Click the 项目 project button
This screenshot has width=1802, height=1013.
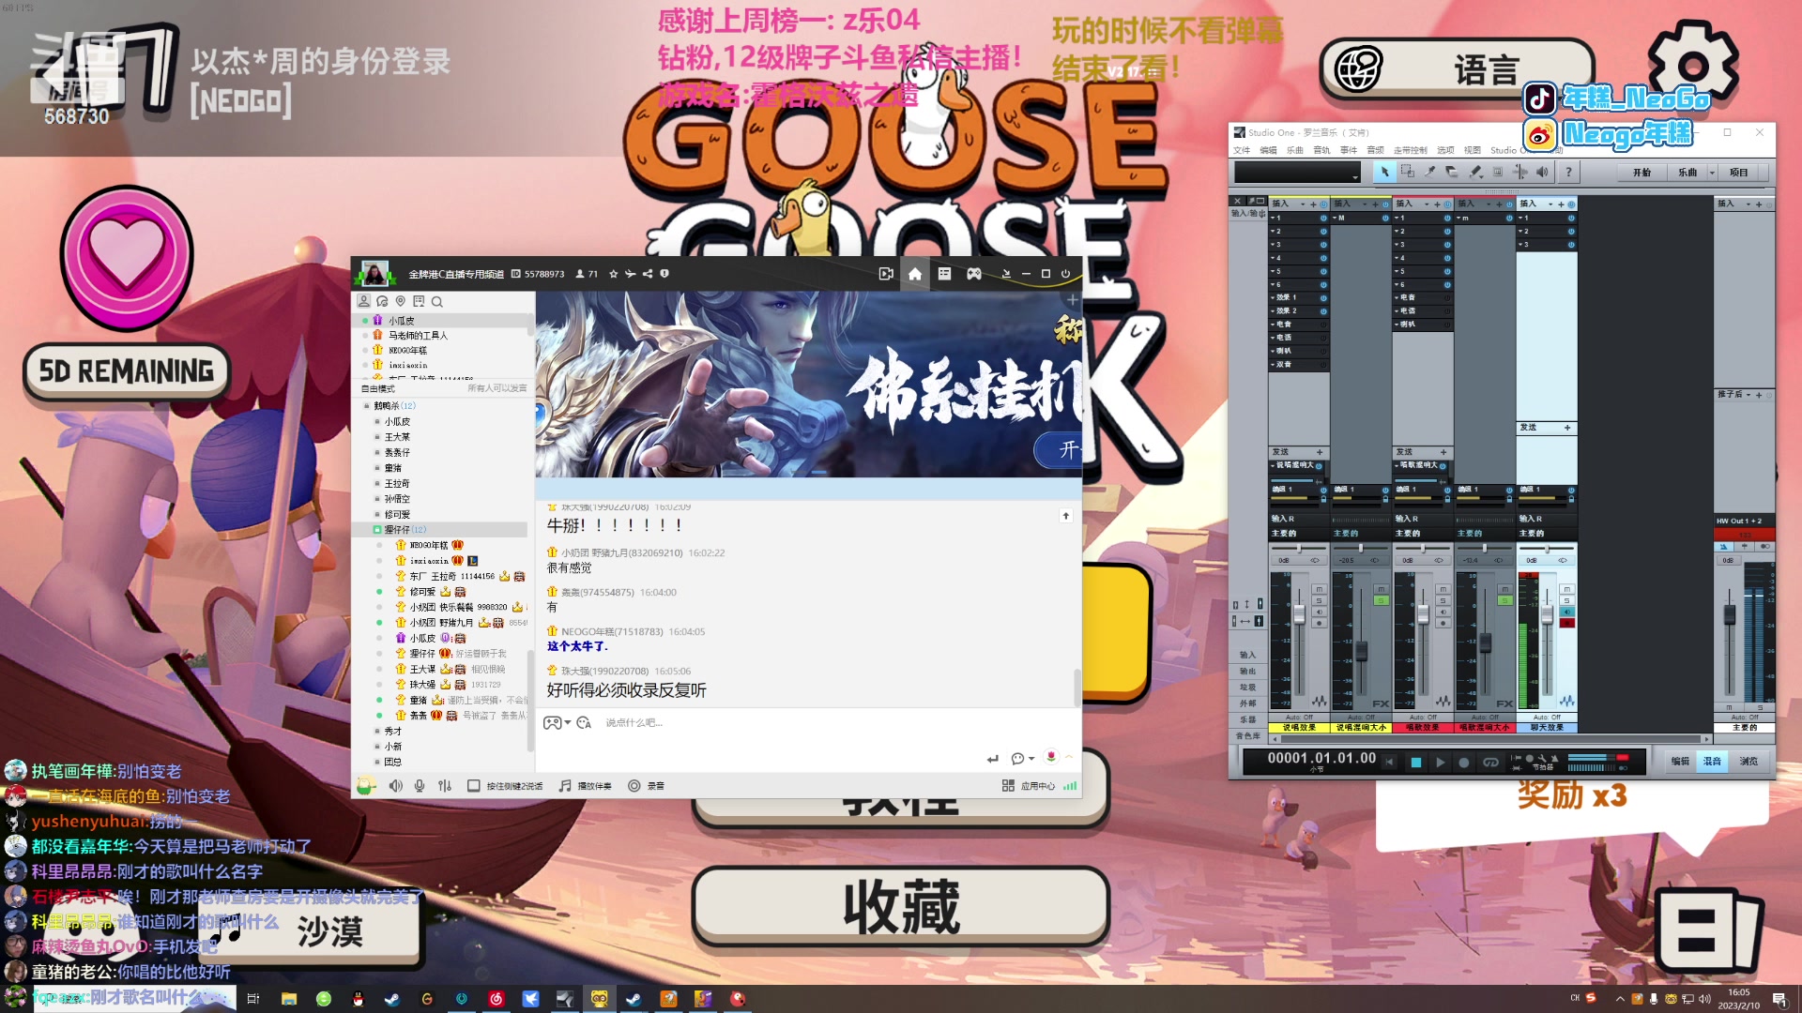[1739, 173]
